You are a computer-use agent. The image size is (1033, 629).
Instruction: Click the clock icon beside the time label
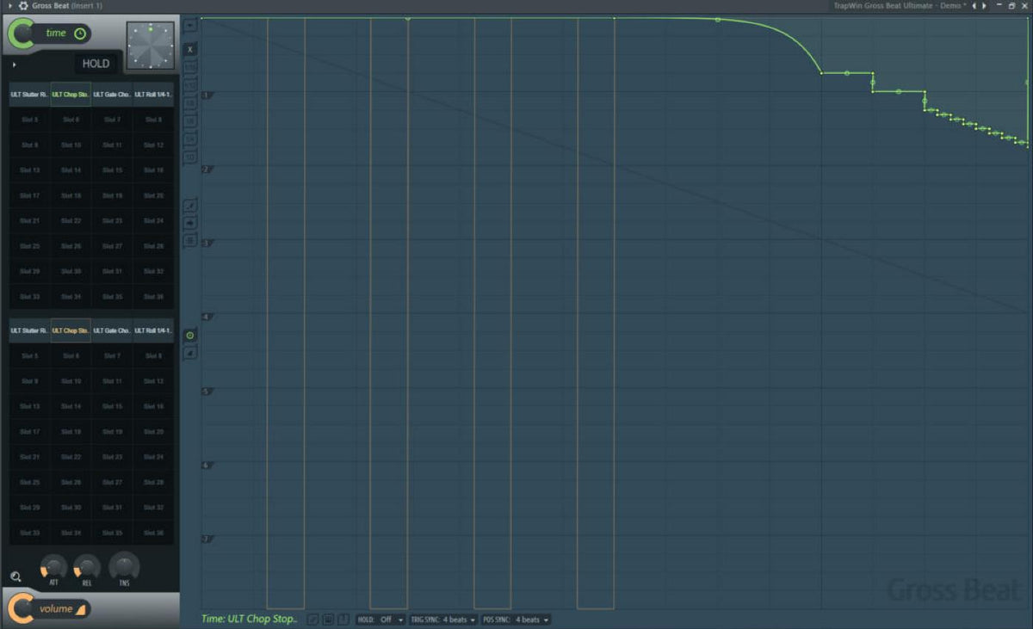(x=80, y=34)
